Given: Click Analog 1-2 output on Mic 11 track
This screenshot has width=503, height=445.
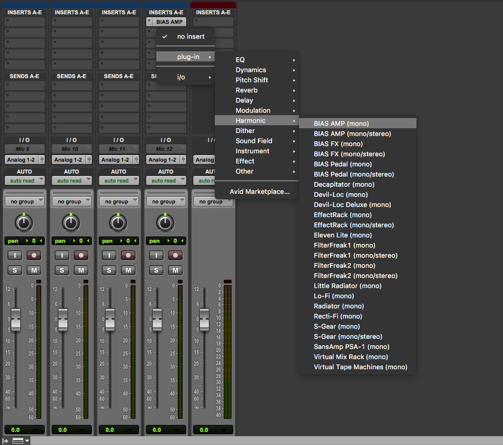Looking at the screenshot, I should point(116,160).
